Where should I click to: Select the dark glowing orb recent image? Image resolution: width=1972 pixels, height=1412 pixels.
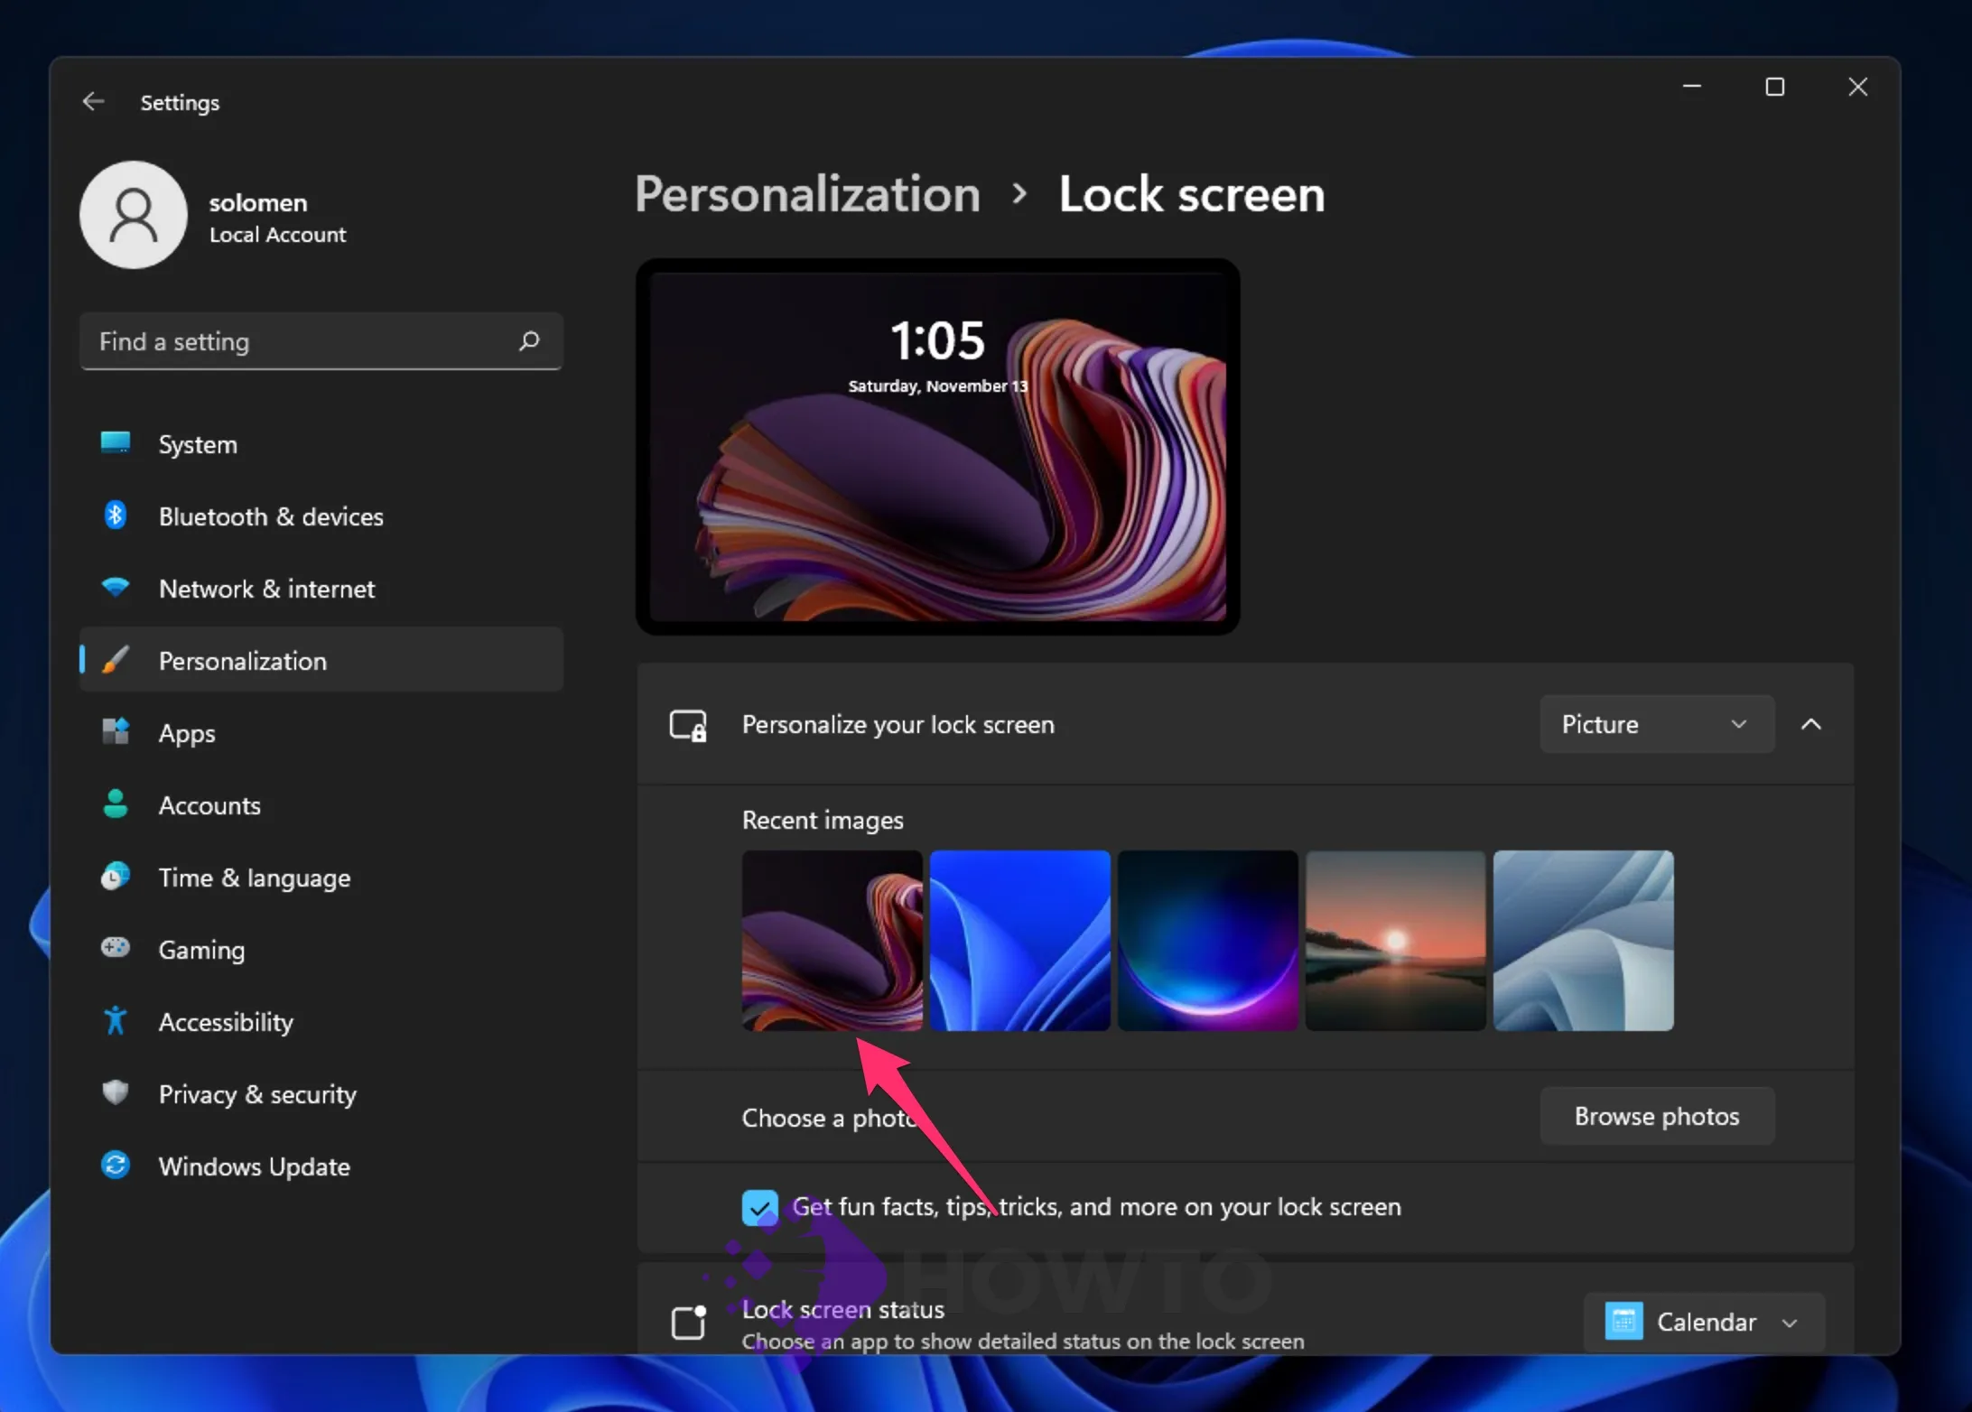pos(1207,940)
